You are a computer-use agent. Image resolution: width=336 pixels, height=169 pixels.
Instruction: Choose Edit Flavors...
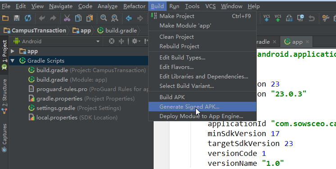(203, 67)
